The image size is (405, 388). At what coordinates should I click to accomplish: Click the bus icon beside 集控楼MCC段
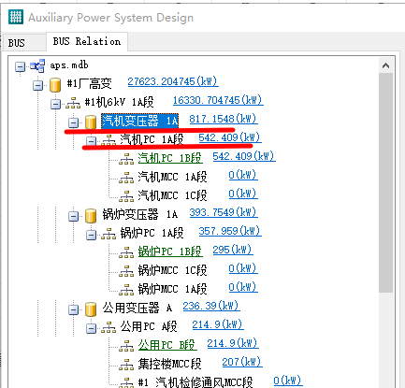tap(126, 365)
